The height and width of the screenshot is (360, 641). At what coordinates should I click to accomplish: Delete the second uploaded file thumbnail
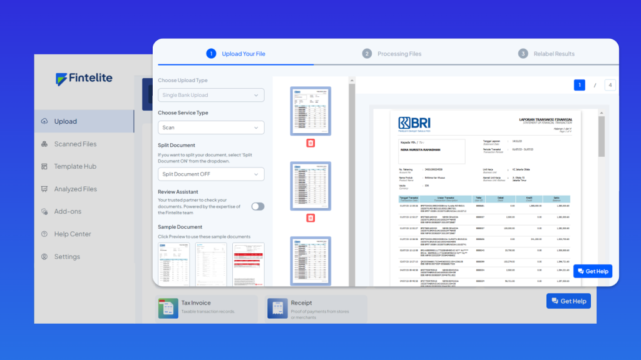pos(310,217)
